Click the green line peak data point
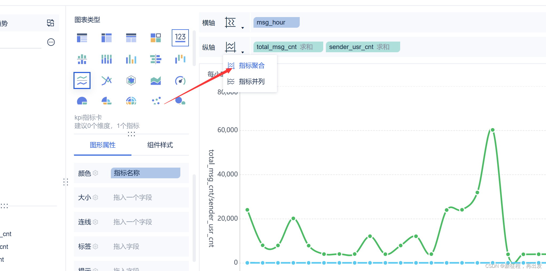Image resolution: width=546 pixels, height=271 pixels. tap(493, 130)
